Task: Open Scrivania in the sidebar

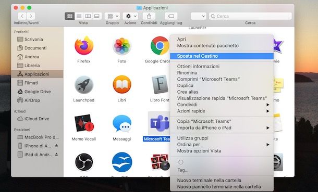Action: [37, 39]
